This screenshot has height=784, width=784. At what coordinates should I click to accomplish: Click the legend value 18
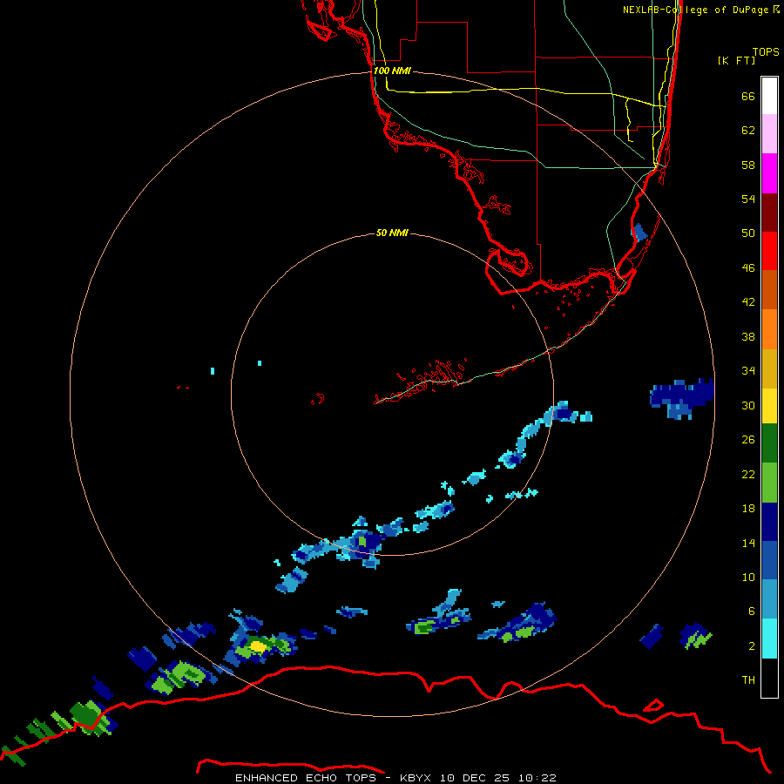(748, 509)
